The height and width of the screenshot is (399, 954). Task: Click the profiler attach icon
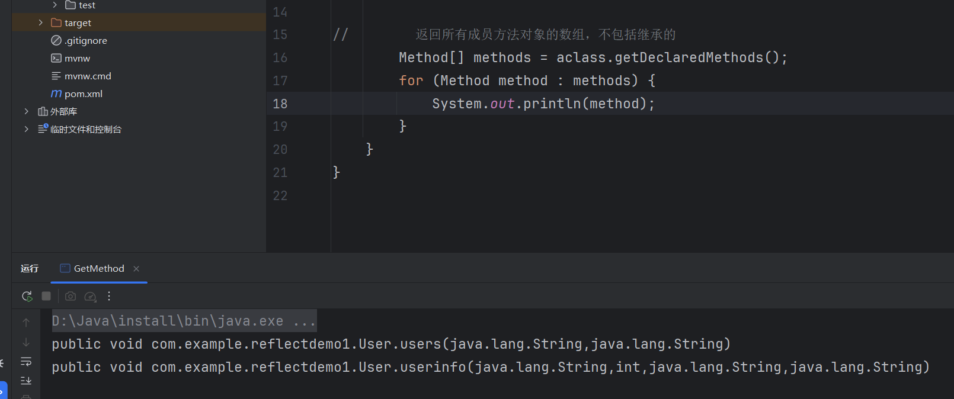90,296
